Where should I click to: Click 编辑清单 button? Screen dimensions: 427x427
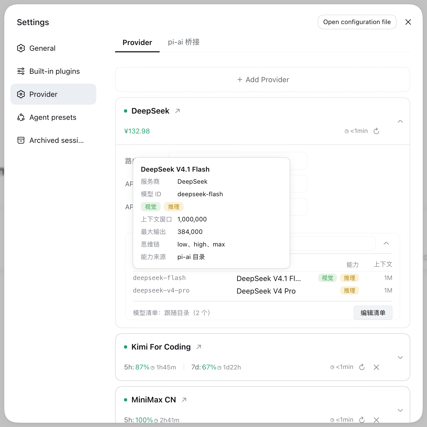tap(373, 313)
